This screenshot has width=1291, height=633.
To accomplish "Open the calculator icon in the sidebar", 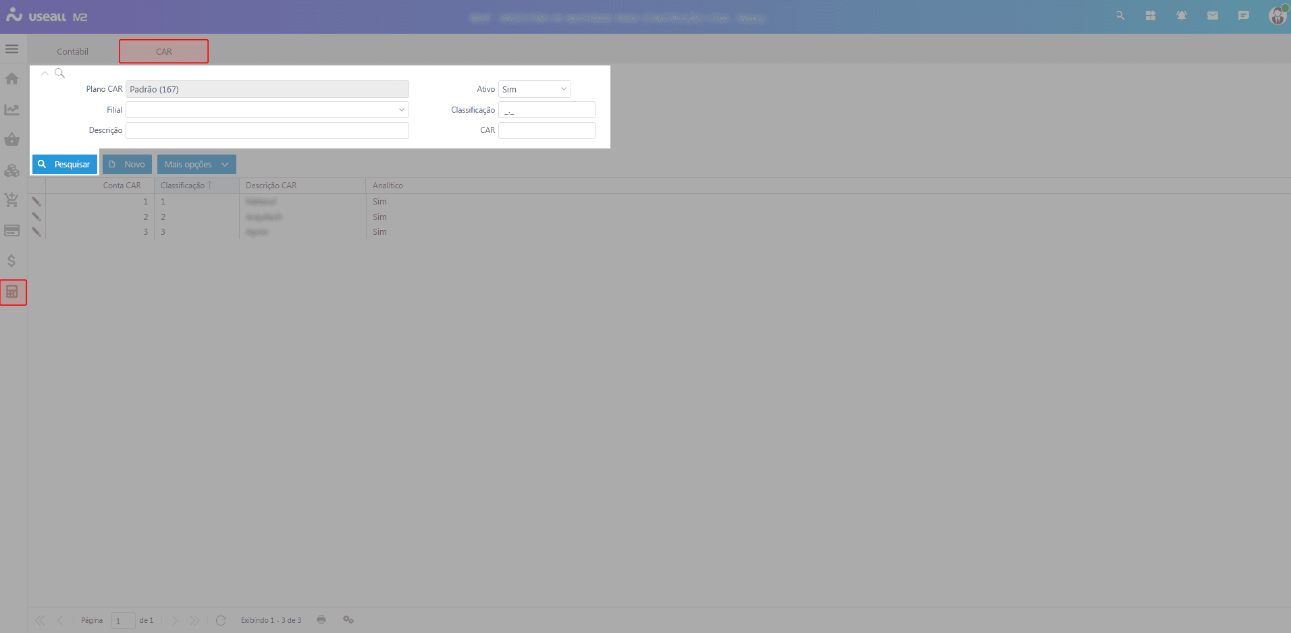I will coord(12,292).
